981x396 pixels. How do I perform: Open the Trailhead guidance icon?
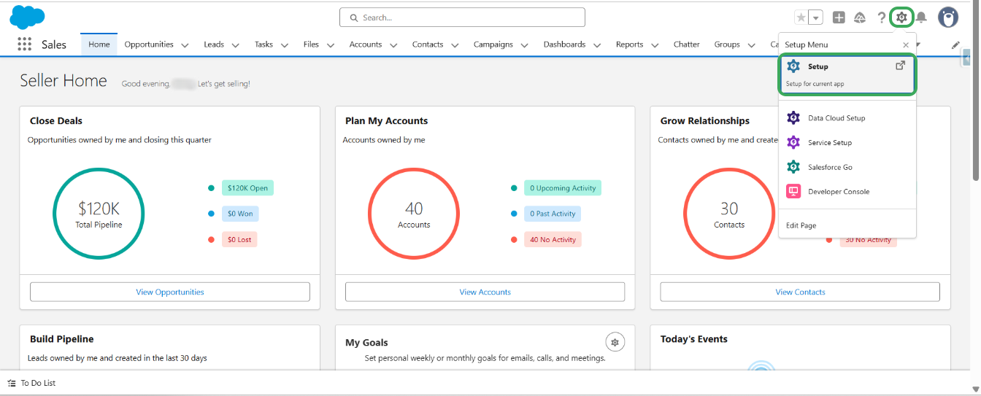pyautogui.click(x=860, y=18)
